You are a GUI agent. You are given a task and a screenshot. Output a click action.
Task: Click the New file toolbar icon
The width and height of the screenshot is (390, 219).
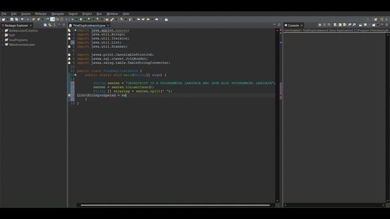[x=3, y=19]
